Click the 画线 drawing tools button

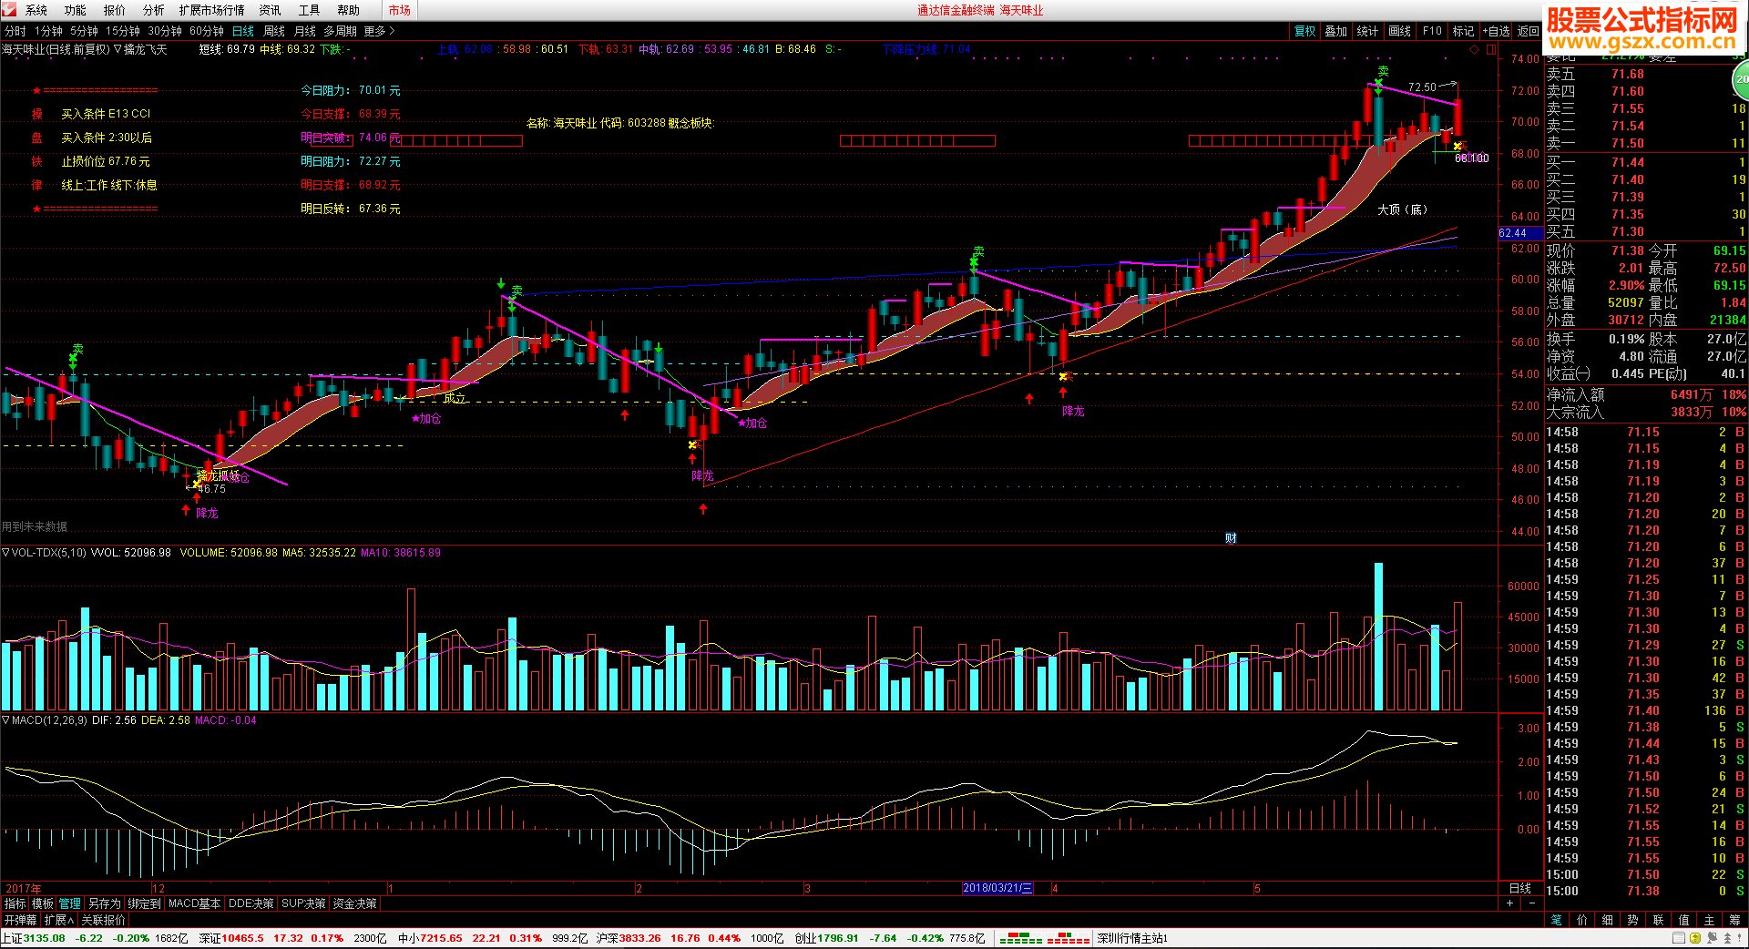pyautogui.click(x=1399, y=31)
